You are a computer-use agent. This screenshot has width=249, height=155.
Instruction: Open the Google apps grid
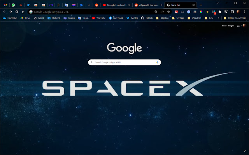238,26
